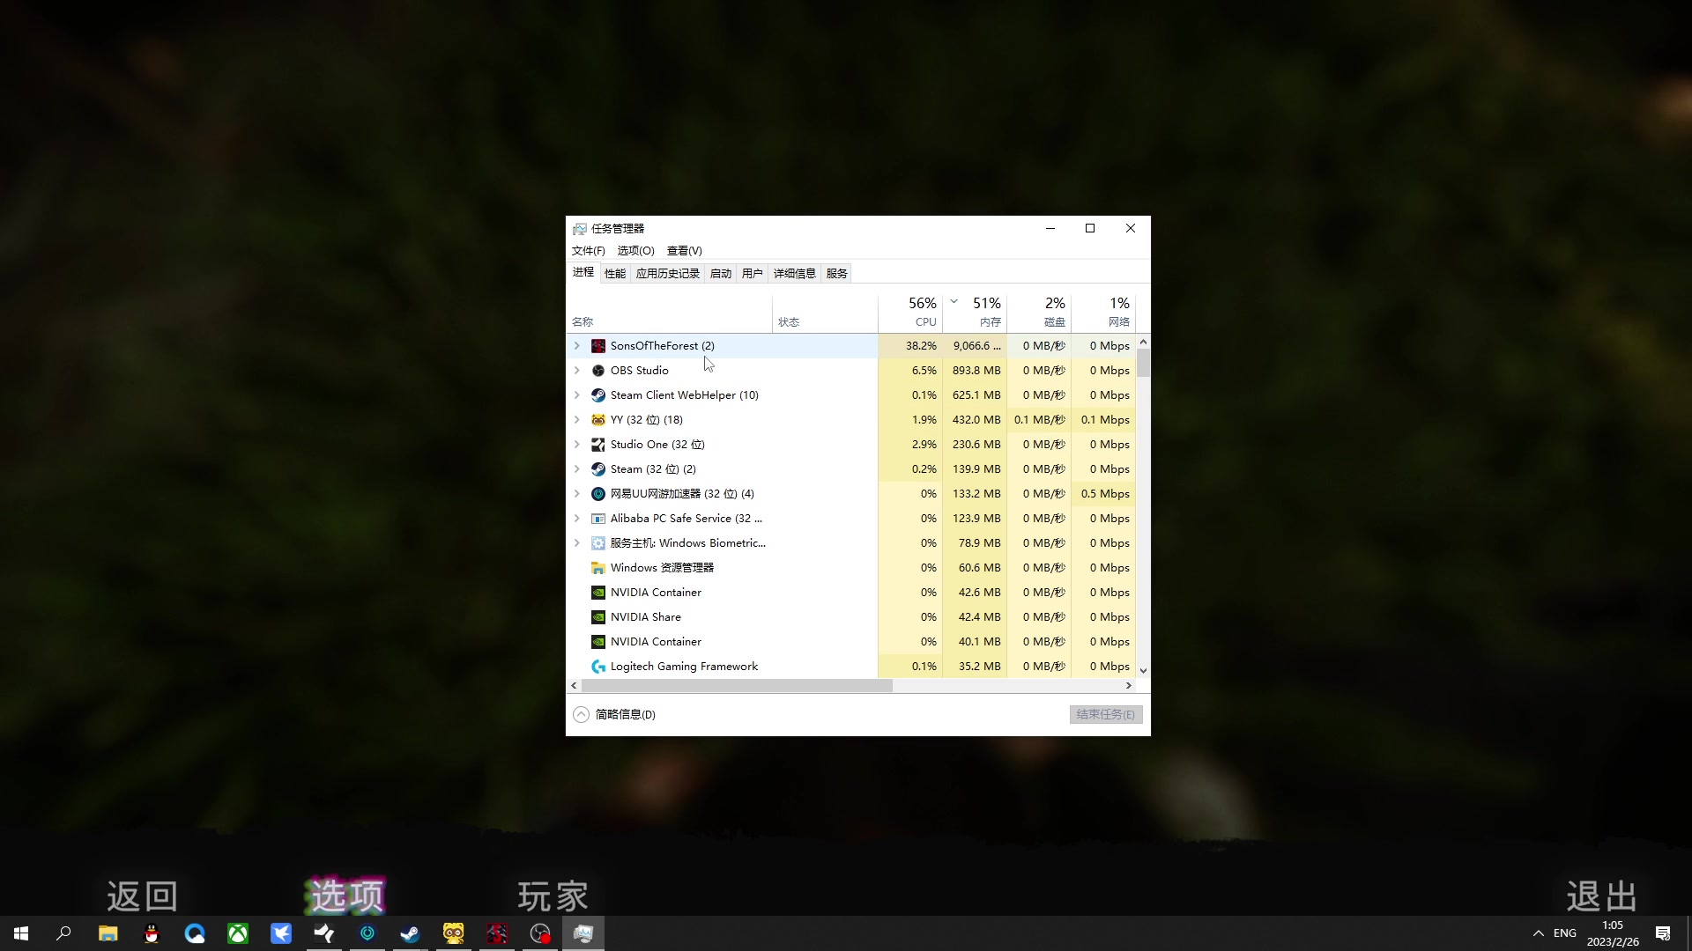Click the vertical scrollbar down arrow
Image resolution: width=1692 pixels, height=951 pixels.
1143,671
